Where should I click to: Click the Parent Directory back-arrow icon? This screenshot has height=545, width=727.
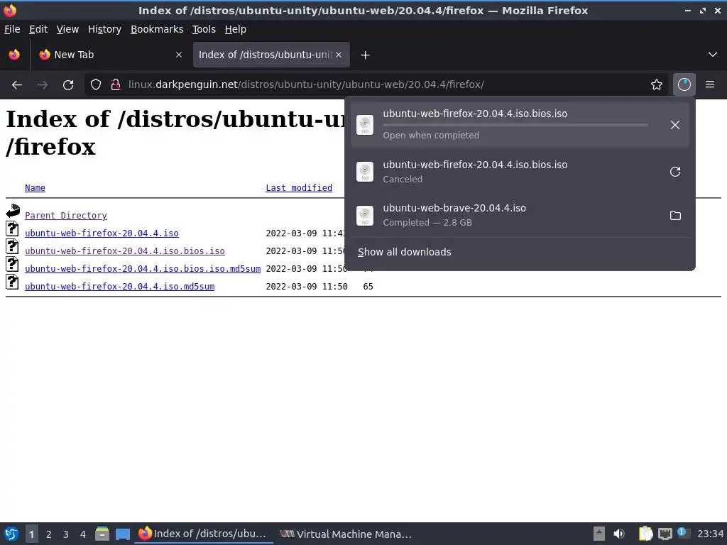(x=13, y=211)
